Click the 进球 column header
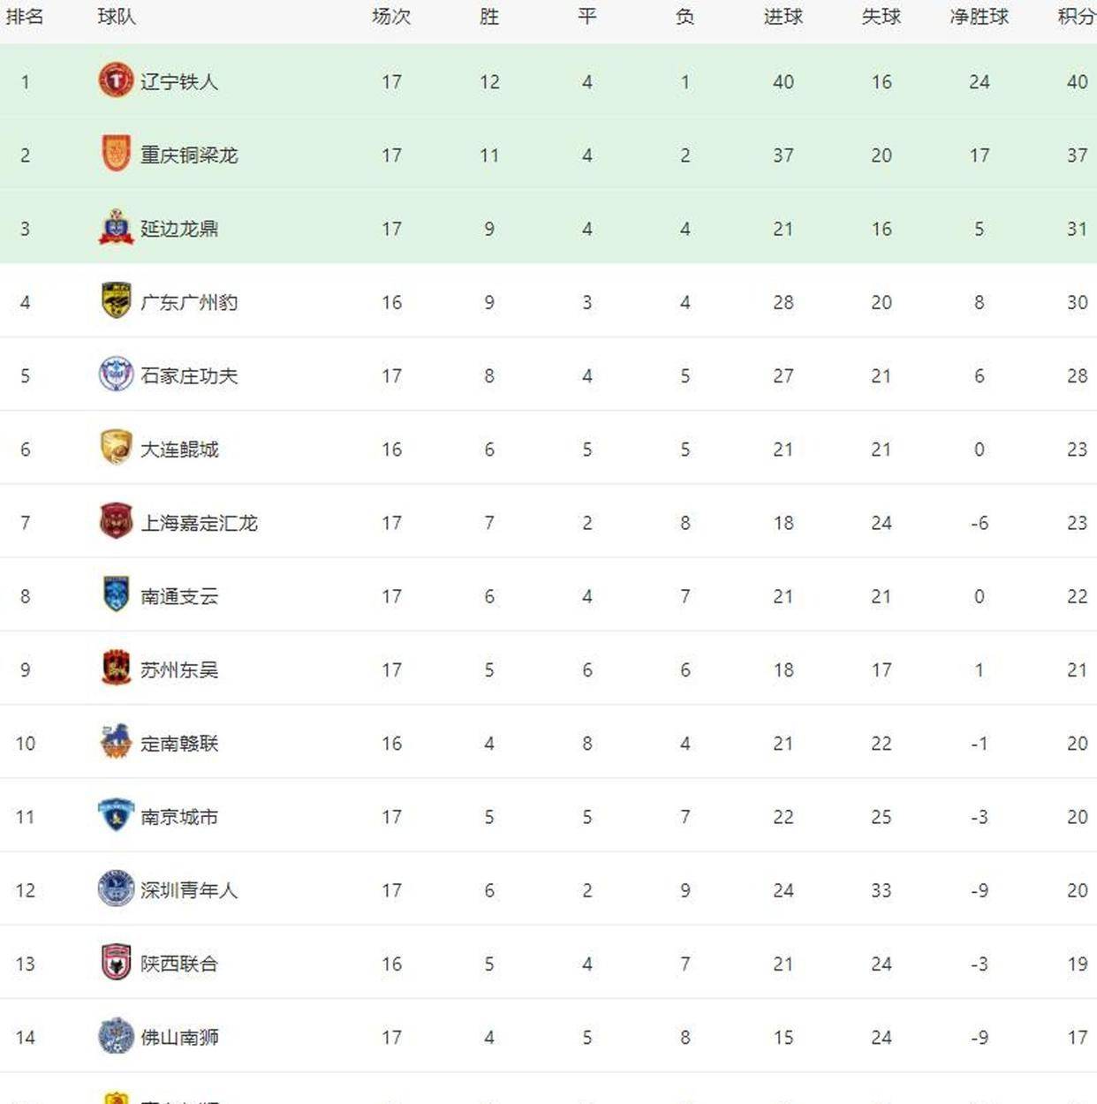The height and width of the screenshot is (1104, 1097). pyautogui.click(x=783, y=17)
